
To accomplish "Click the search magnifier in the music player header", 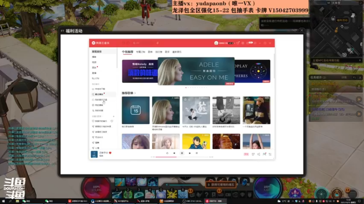I will (134, 43).
